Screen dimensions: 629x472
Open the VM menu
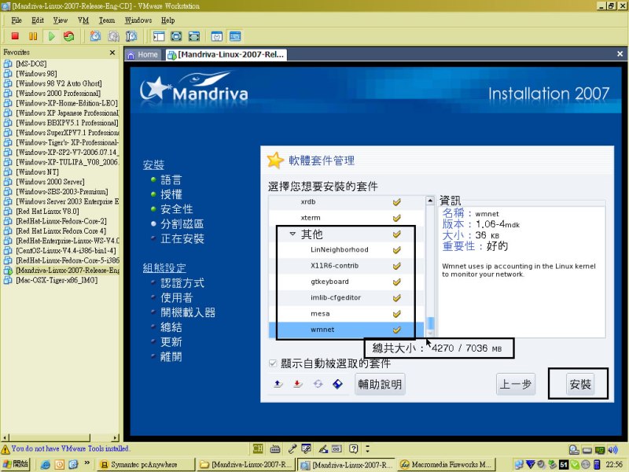83,20
